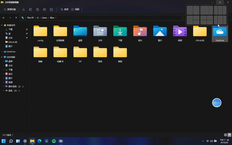Open Spotify from the taskbar
Screen dimensions: 232x145
[54, 141]
